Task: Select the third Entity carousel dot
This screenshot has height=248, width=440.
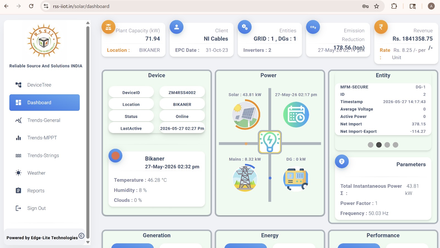Action: 387,145
